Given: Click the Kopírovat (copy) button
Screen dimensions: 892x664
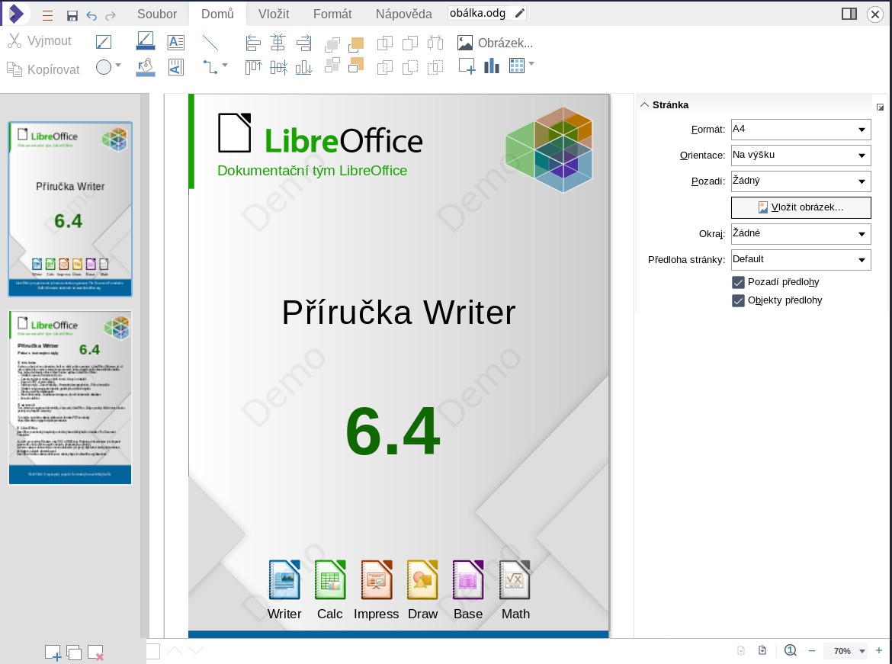Looking at the screenshot, I should [x=43, y=69].
